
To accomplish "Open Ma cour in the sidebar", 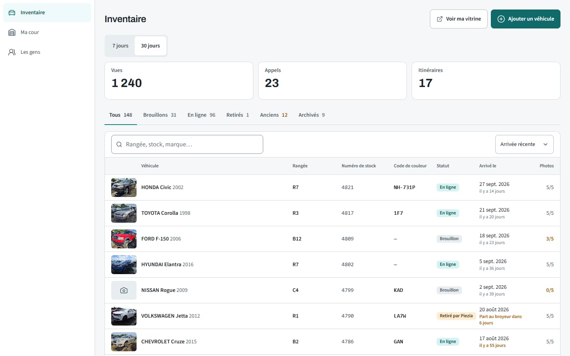I will [x=47, y=32].
